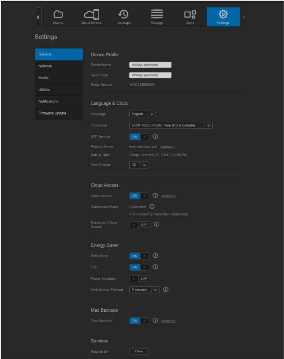Show info for Dashboard Cloud Access
Screen dimensions: 284x359
coord(156,224)
